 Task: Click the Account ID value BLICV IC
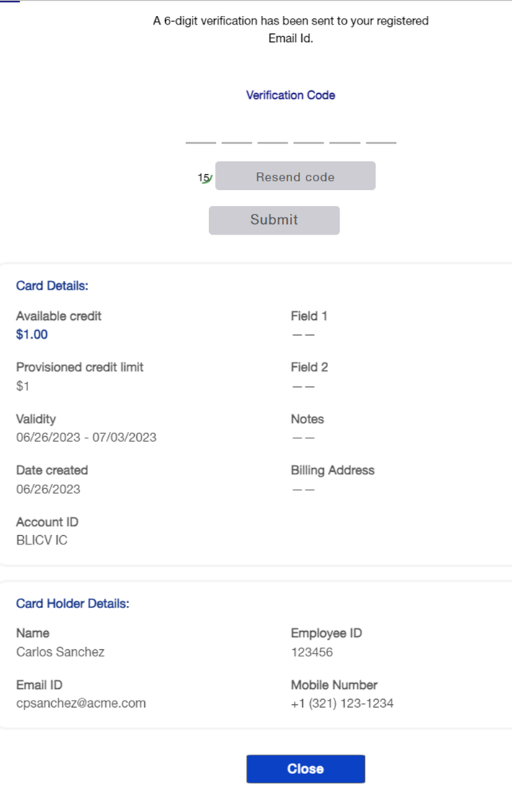point(42,540)
